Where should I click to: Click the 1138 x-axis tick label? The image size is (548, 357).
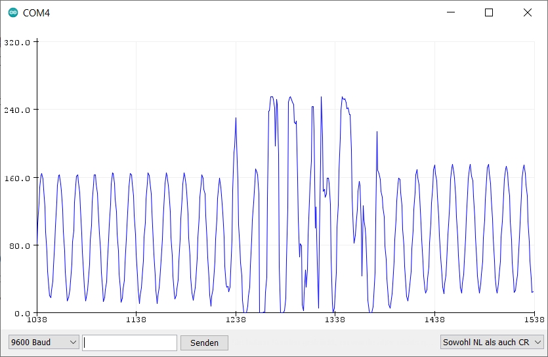136,321
